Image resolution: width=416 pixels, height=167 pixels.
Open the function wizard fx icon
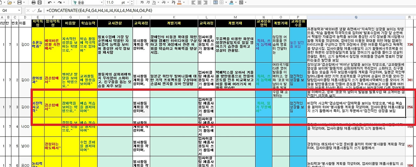[x=40, y=11]
